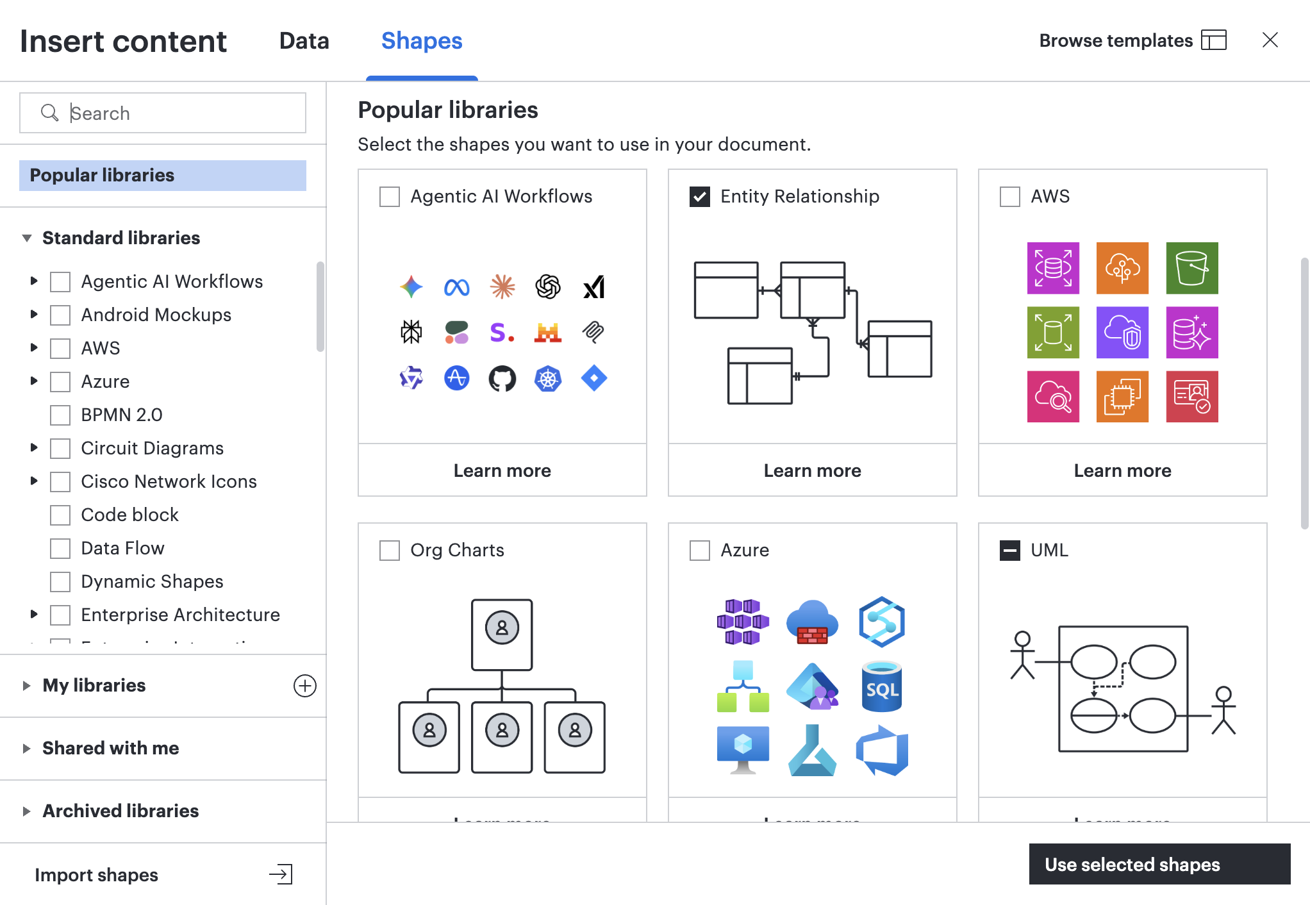Image resolution: width=1310 pixels, height=905 pixels.
Task: Click Learn more under AWS
Action: (x=1123, y=470)
